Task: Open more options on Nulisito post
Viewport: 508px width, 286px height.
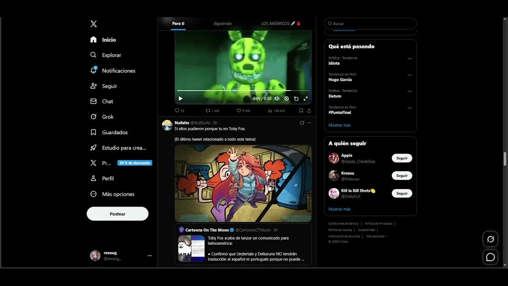Action: (x=309, y=123)
